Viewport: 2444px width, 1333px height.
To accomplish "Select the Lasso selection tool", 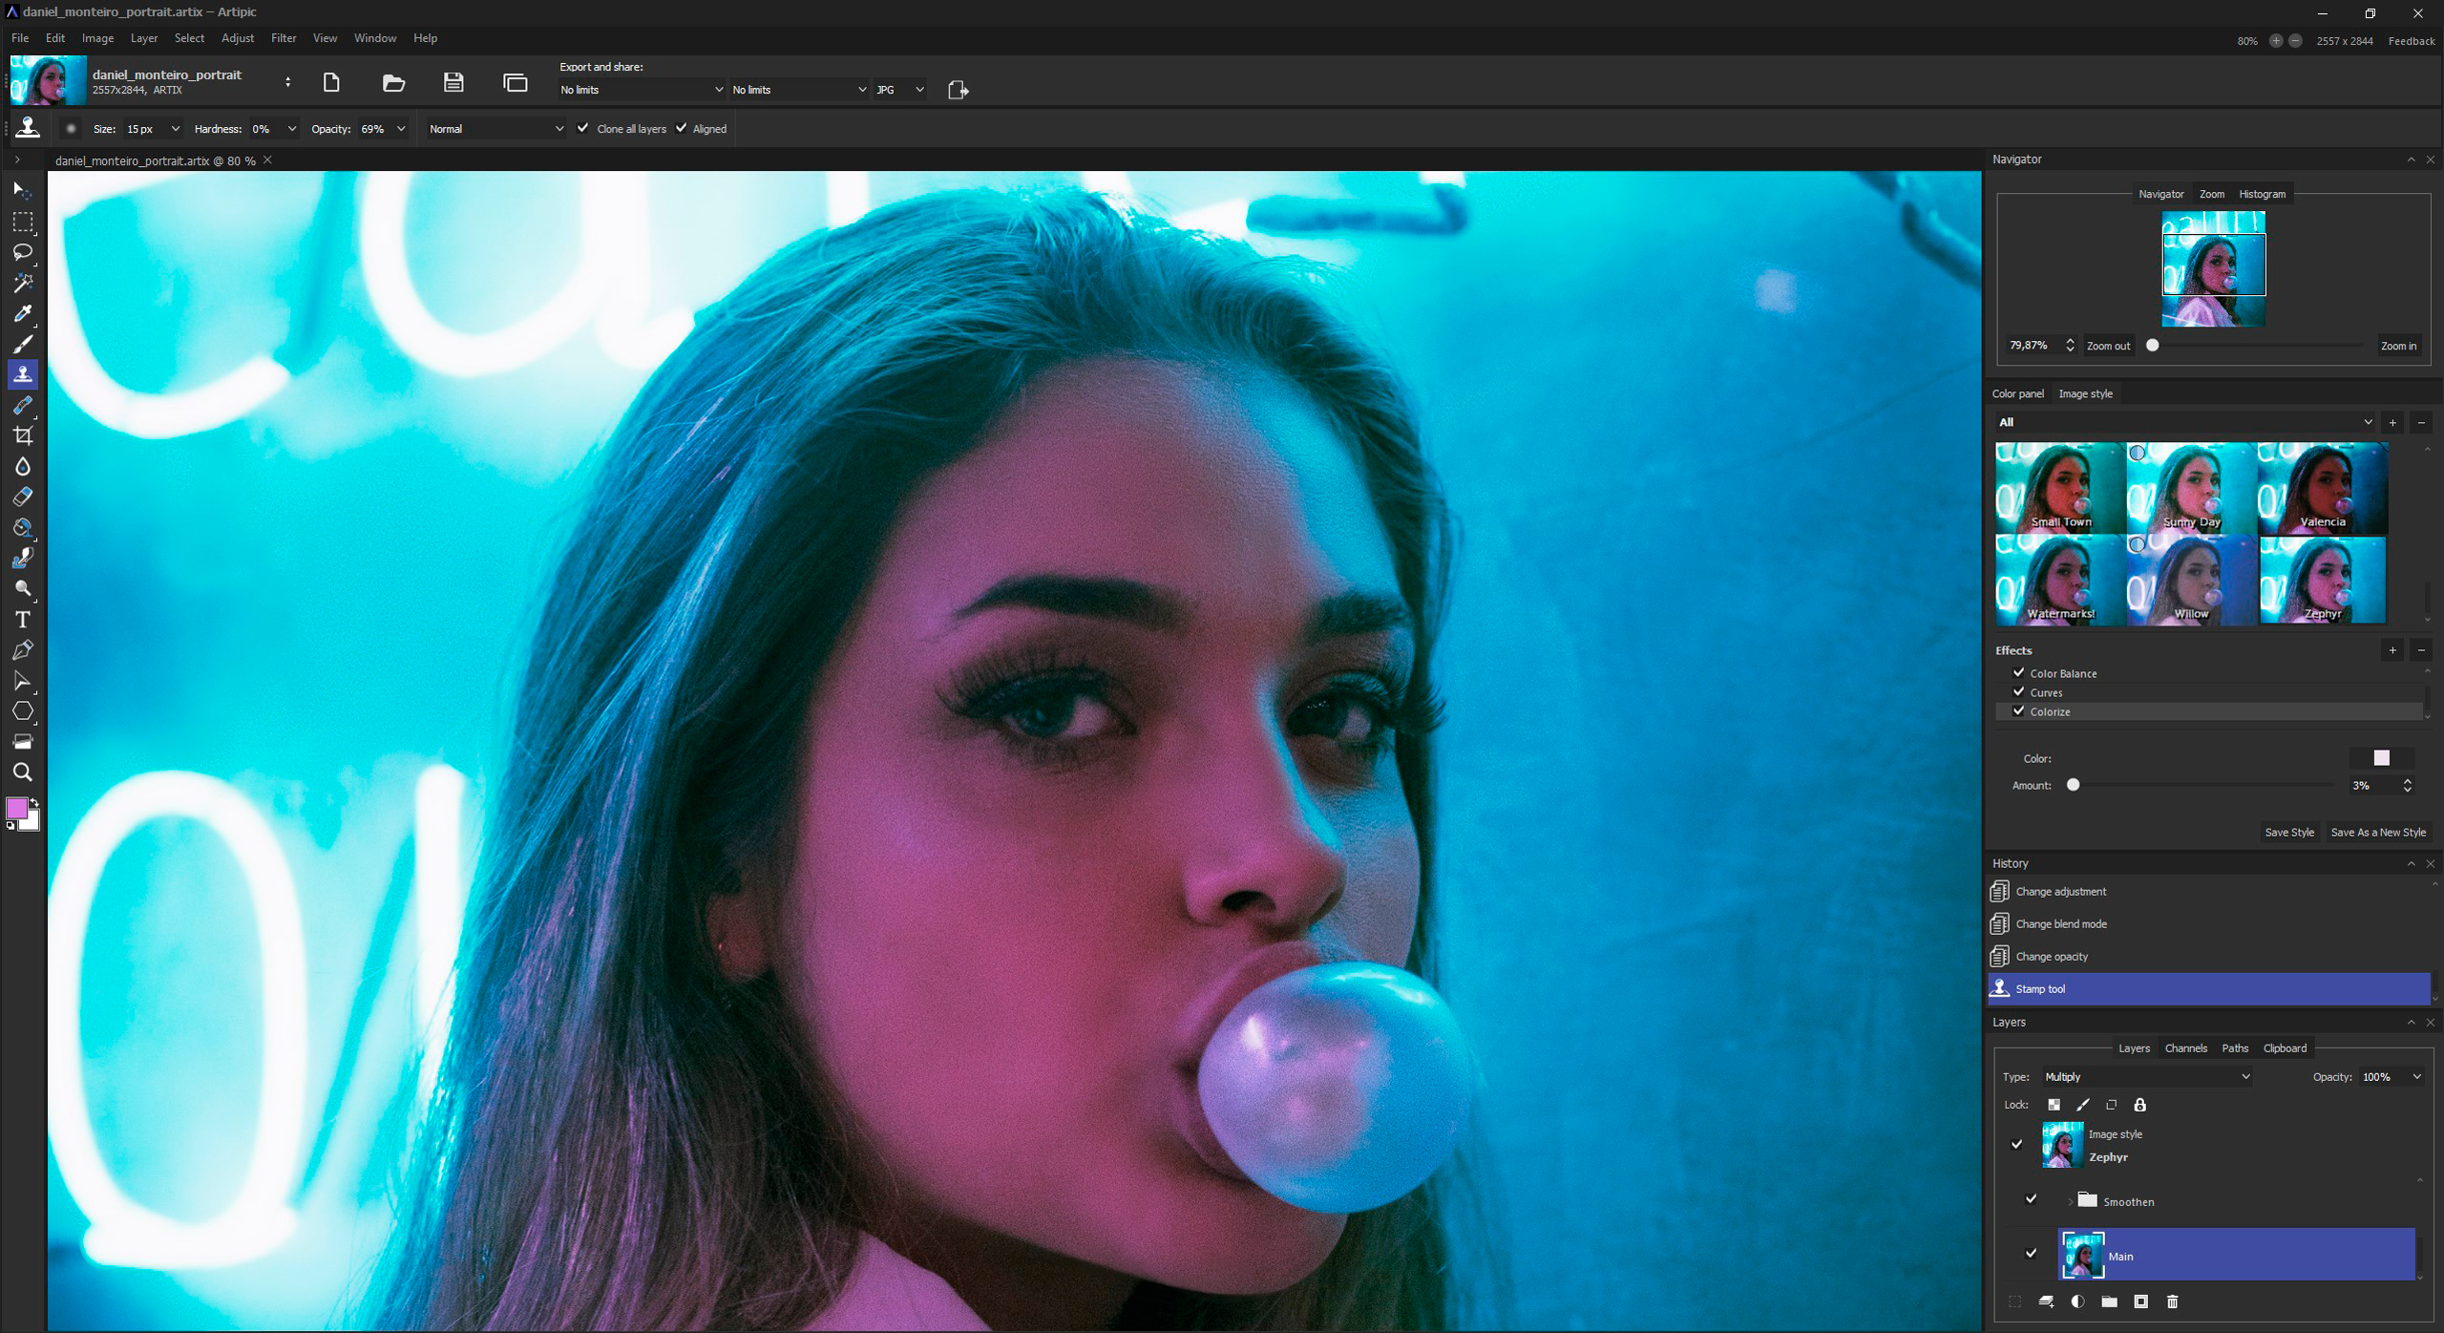I will click(23, 252).
